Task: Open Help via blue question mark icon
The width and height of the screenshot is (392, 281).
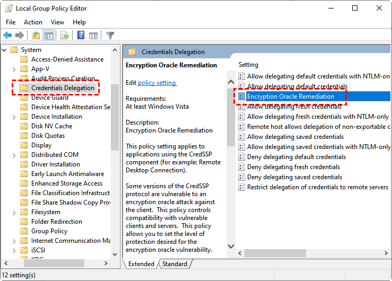Action: [81, 36]
